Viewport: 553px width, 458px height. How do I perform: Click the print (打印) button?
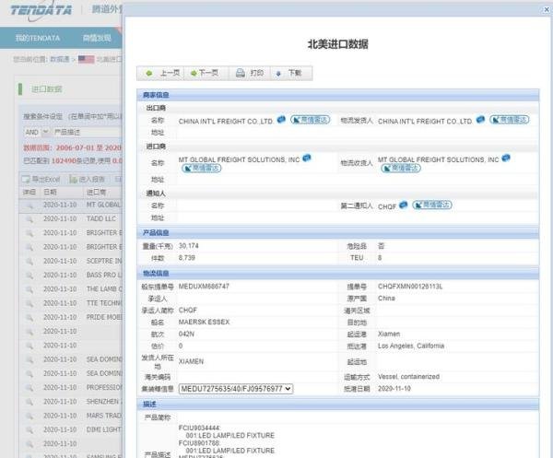(x=250, y=73)
